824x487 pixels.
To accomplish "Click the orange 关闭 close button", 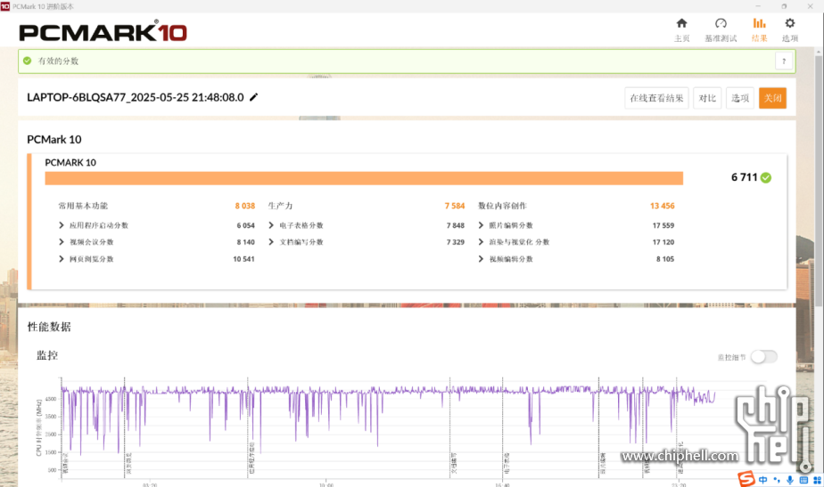I will (772, 98).
